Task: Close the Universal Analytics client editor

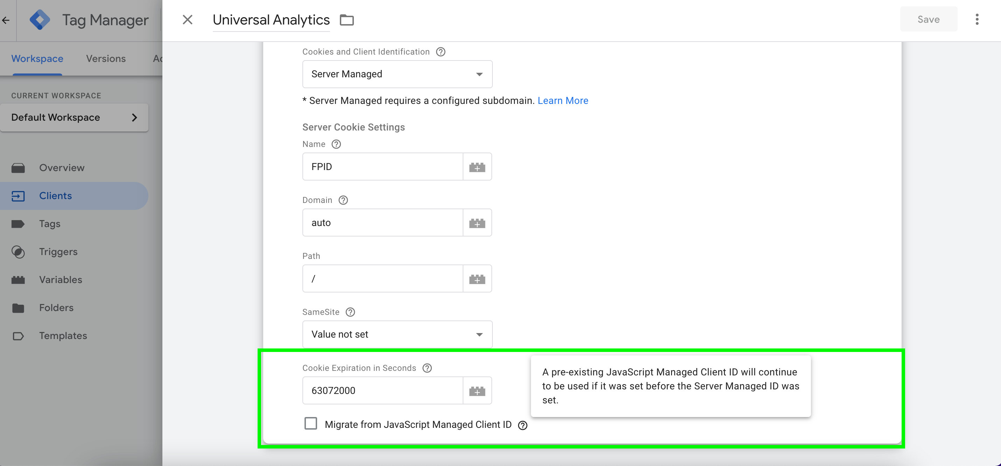Action: click(187, 20)
